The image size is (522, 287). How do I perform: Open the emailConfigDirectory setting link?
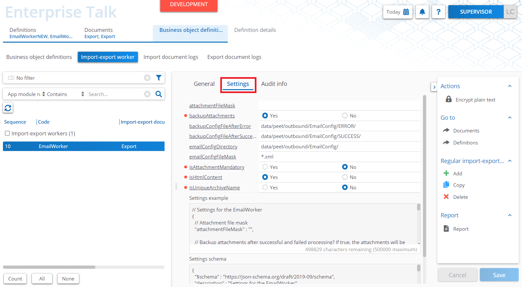[213, 146]
